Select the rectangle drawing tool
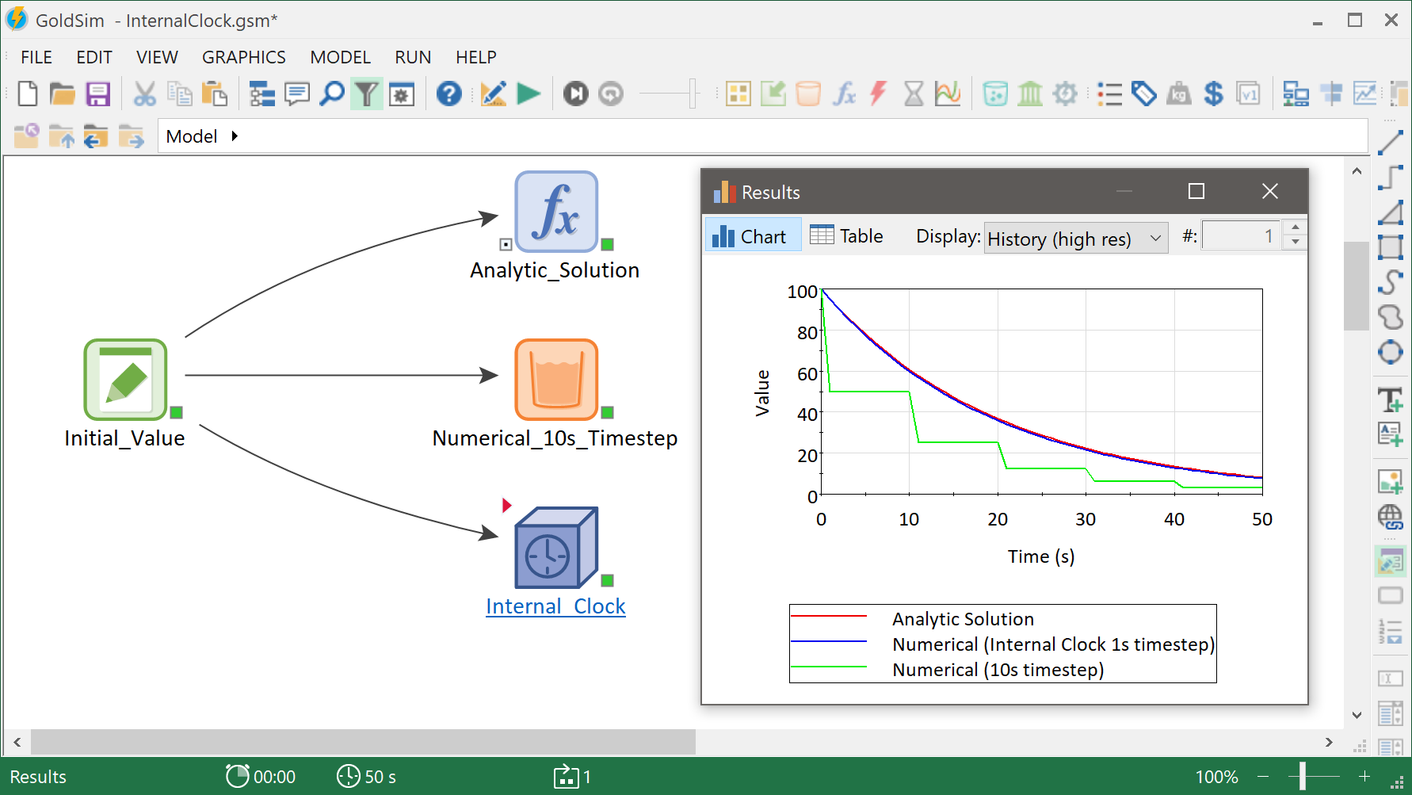This screenshot has width=1412, height=795. pyautogui.click(x=1391, y=247)
